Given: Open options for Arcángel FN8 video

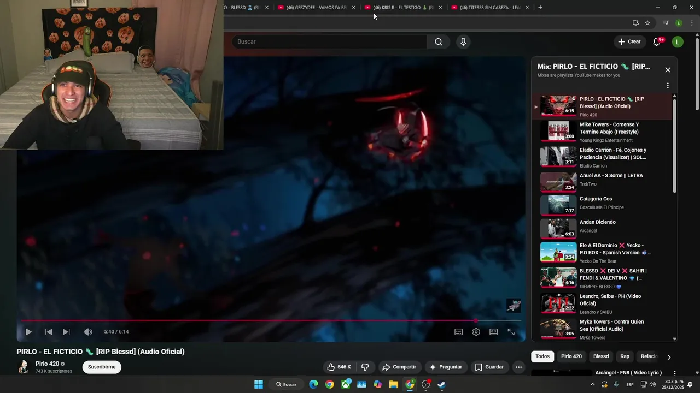Looking at the screenshot, I should (x=674, y=373).
